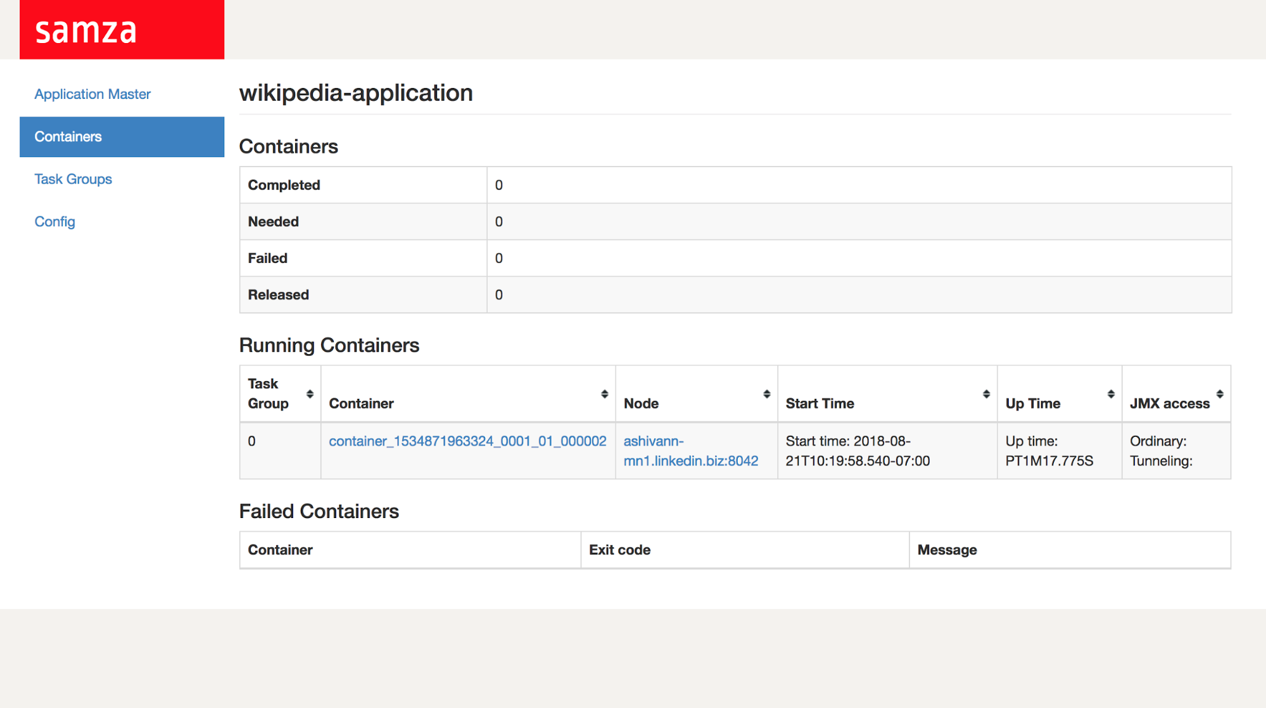Viewport: 1266px width, 708px height.
Task: Click the Start Time header text
Action: pos(820,403)
